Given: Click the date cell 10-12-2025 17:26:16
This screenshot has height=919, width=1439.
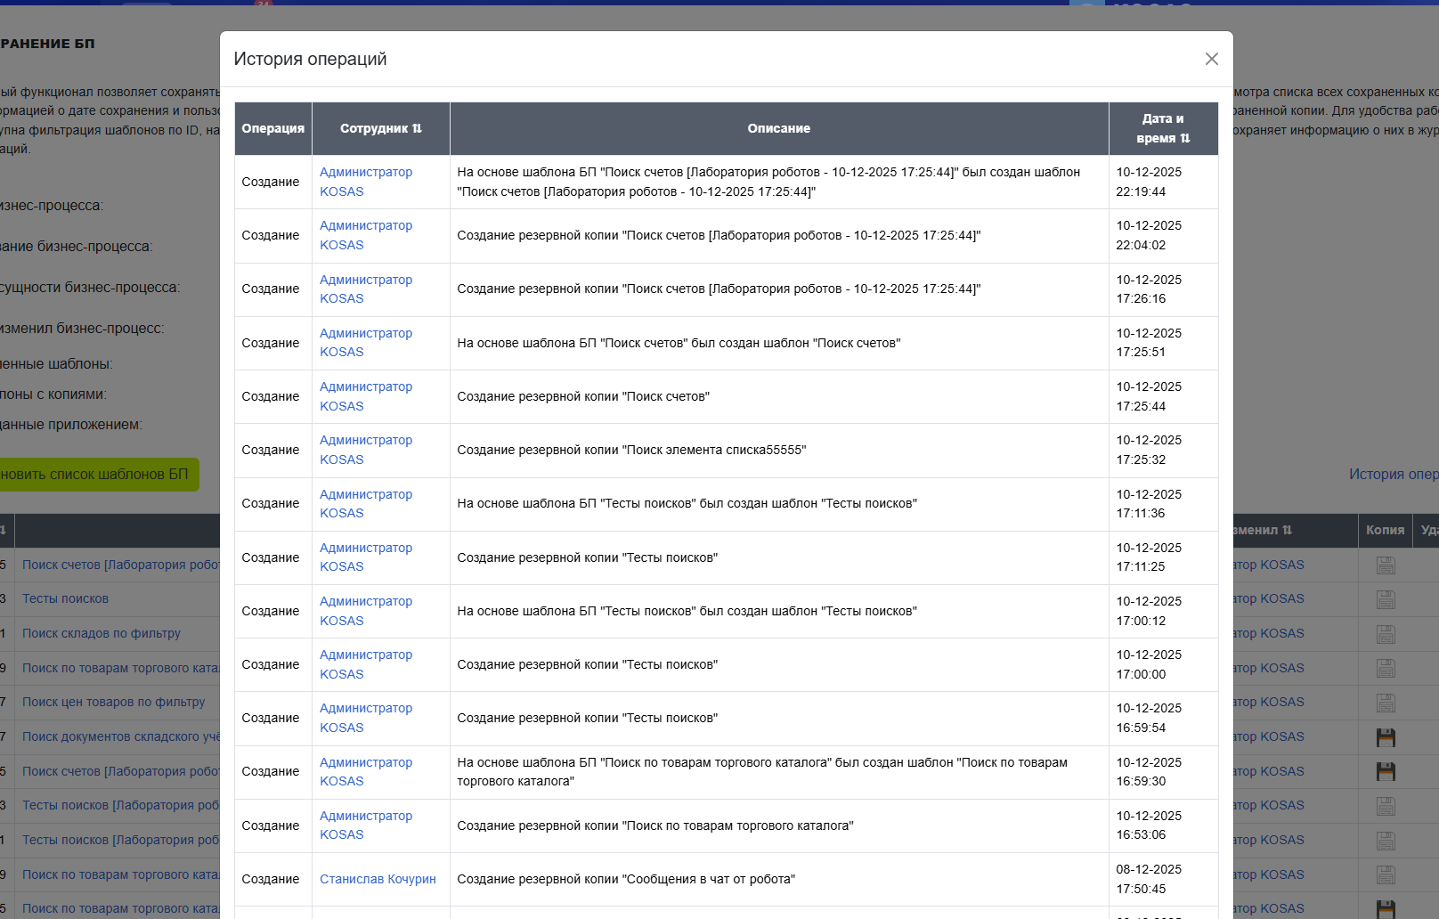Looking at the screenshot, I should coord(1163,289).
